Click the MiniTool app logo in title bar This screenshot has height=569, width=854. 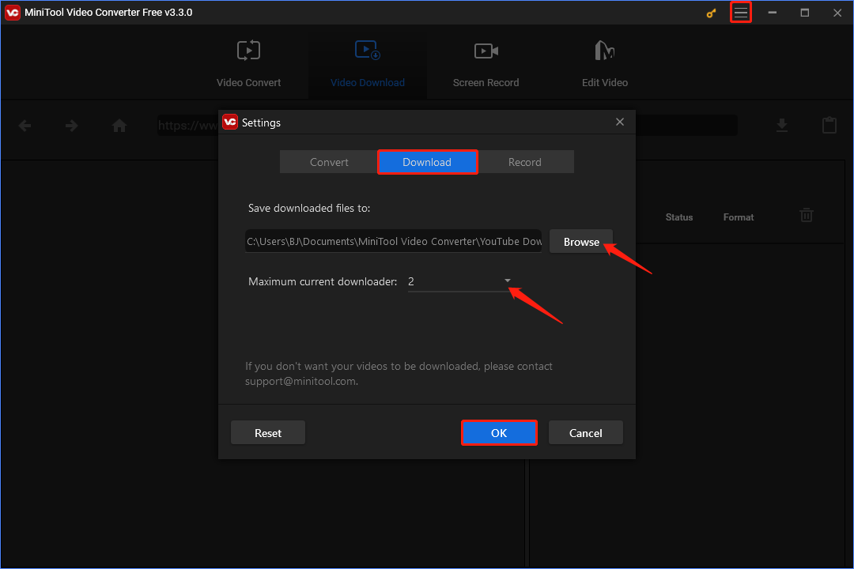pyautogui.click(x=13, y=13)
